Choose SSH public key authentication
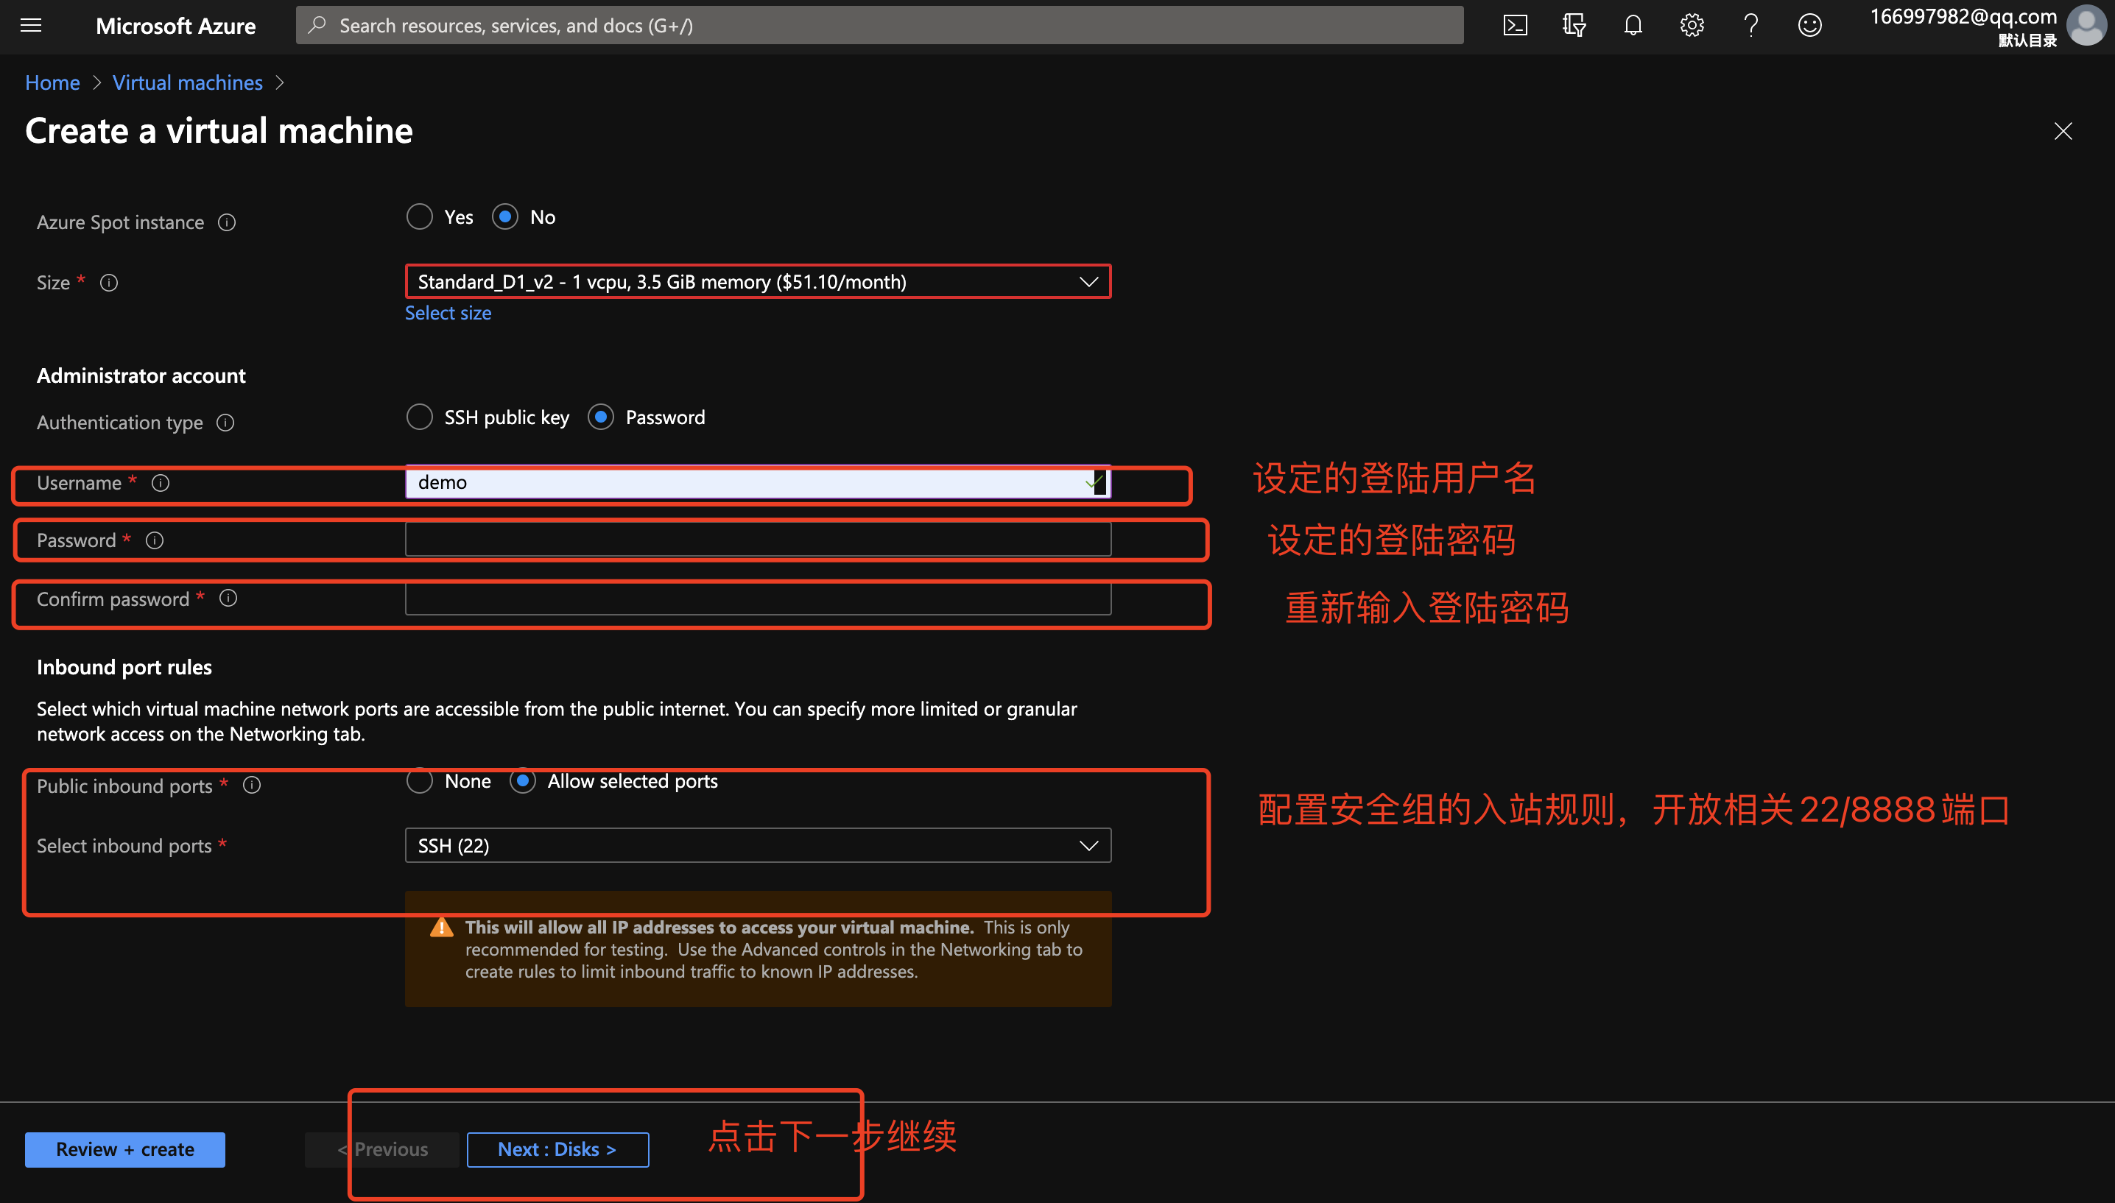This screenshot has width=2115, height=1203. (420, 417)
